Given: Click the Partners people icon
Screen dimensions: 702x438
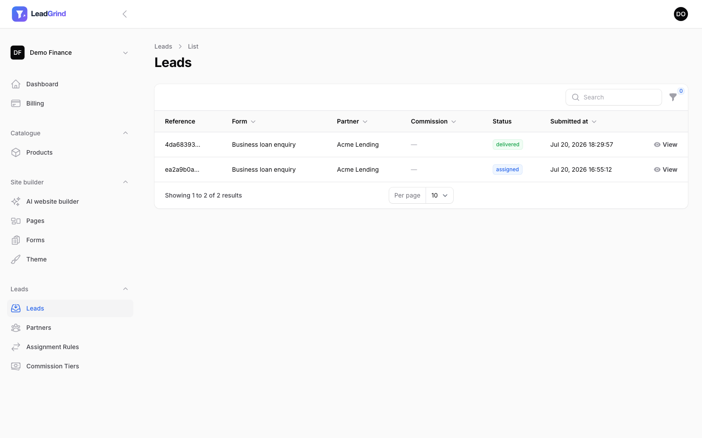Looking at the screenshot, I should tap(16, 328).
